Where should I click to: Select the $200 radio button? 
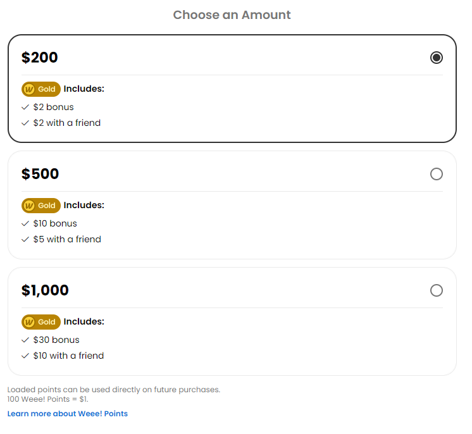(x=436, y=58)
